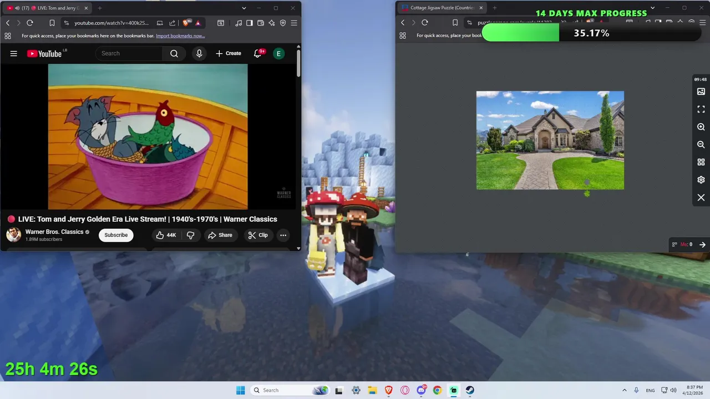This screenshot has height=399, width=710.
Task: Open YouTube notifications bell
Action: 257,53
